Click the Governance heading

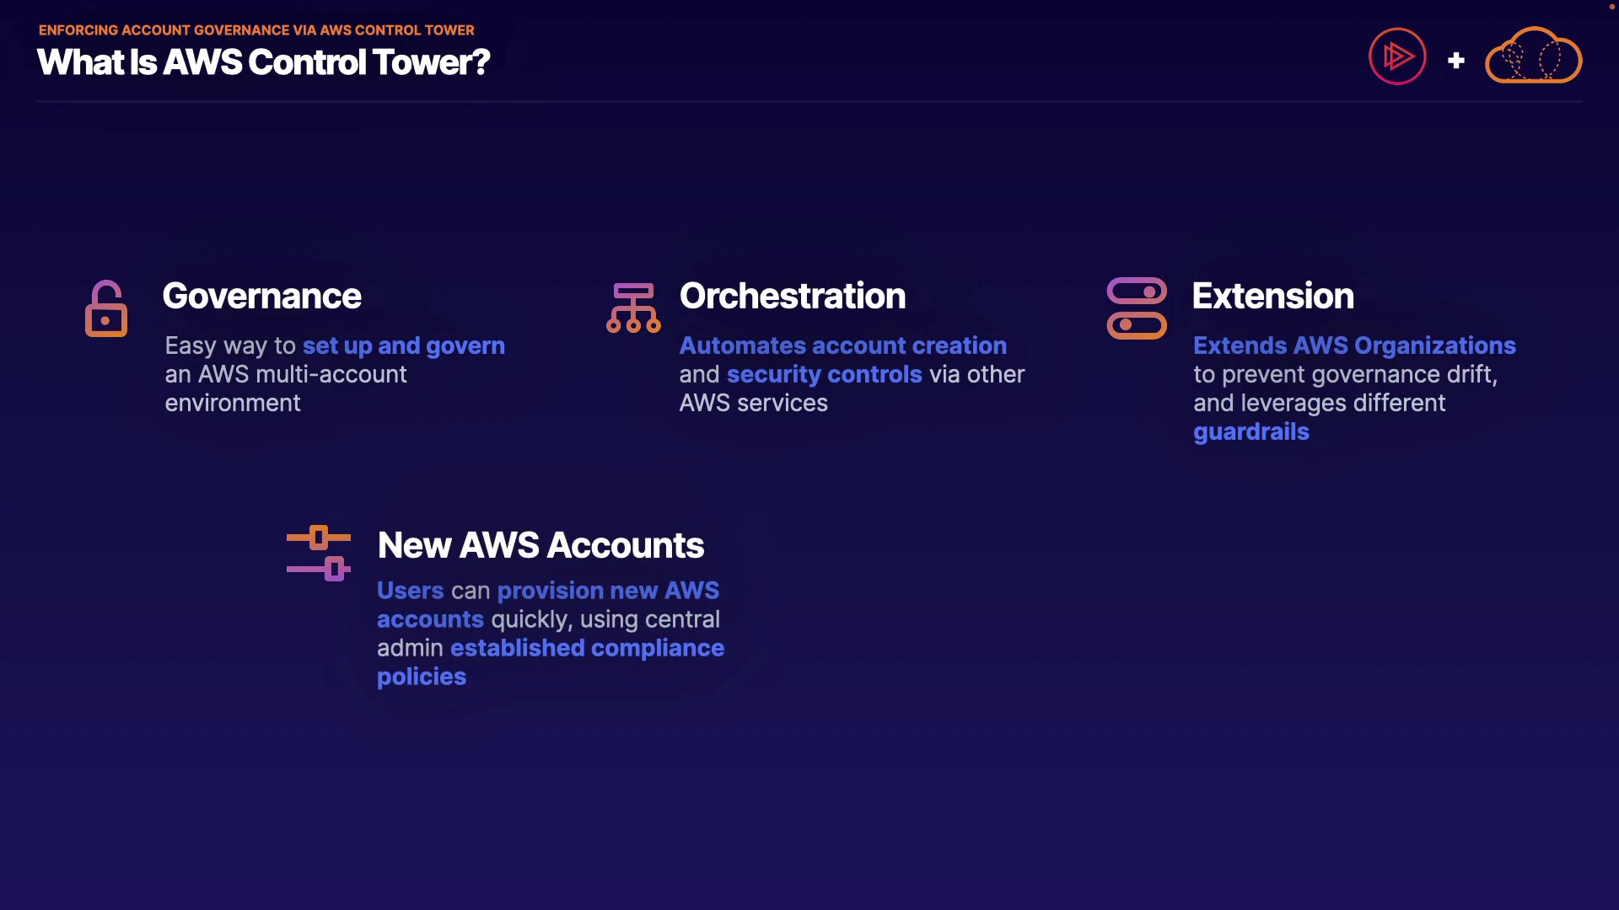(x=261, y=296)
